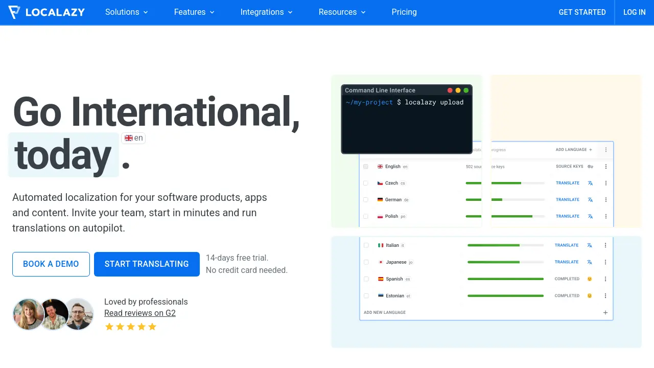Screen dimensions: 654x368
Task: Open three-dot menu for English row
Action: pos(606,167)
